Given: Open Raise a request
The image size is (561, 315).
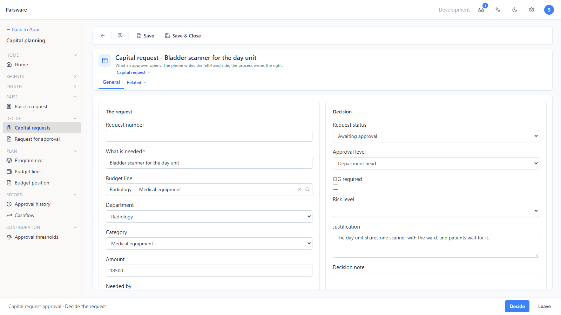Looking at the screenshot, I should (x=42, y=106).
